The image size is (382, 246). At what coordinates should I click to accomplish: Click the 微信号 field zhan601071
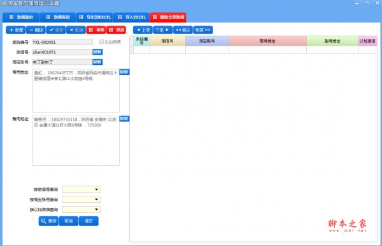(62, 52)
